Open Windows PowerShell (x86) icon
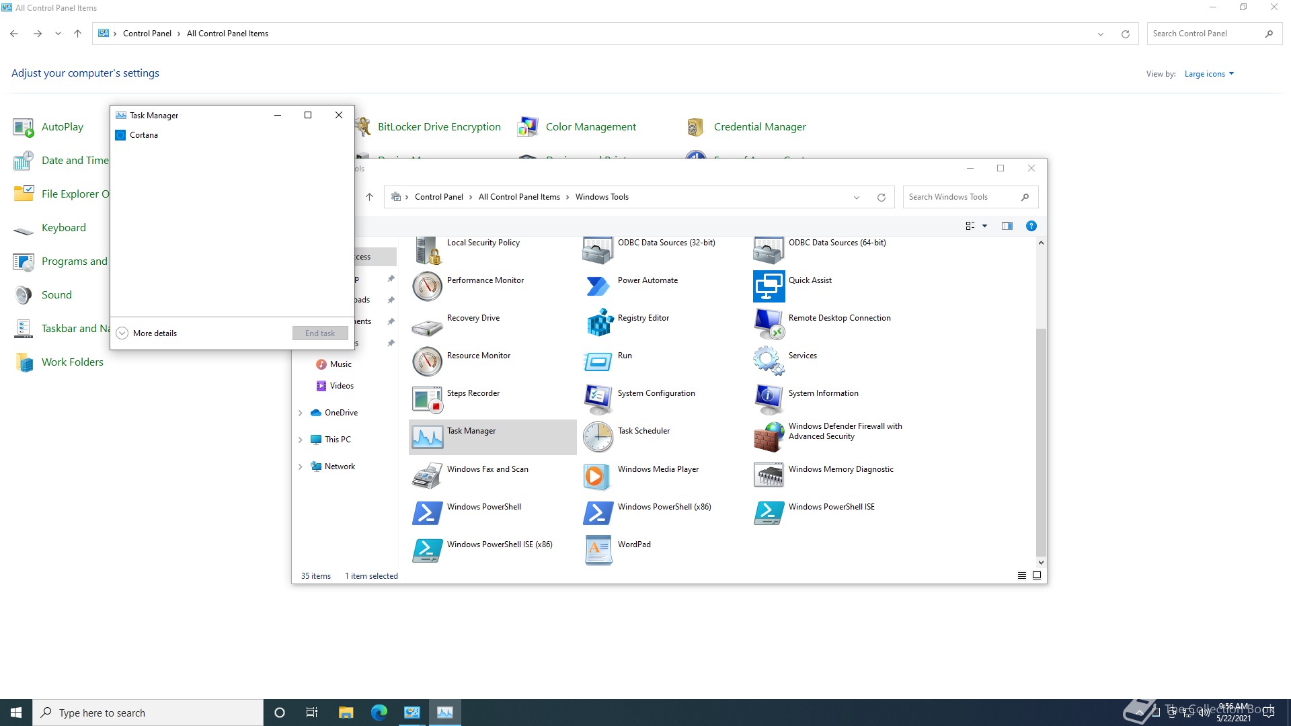The width and height of the screenshot is (1291, 726). click(x=598, y=514)
